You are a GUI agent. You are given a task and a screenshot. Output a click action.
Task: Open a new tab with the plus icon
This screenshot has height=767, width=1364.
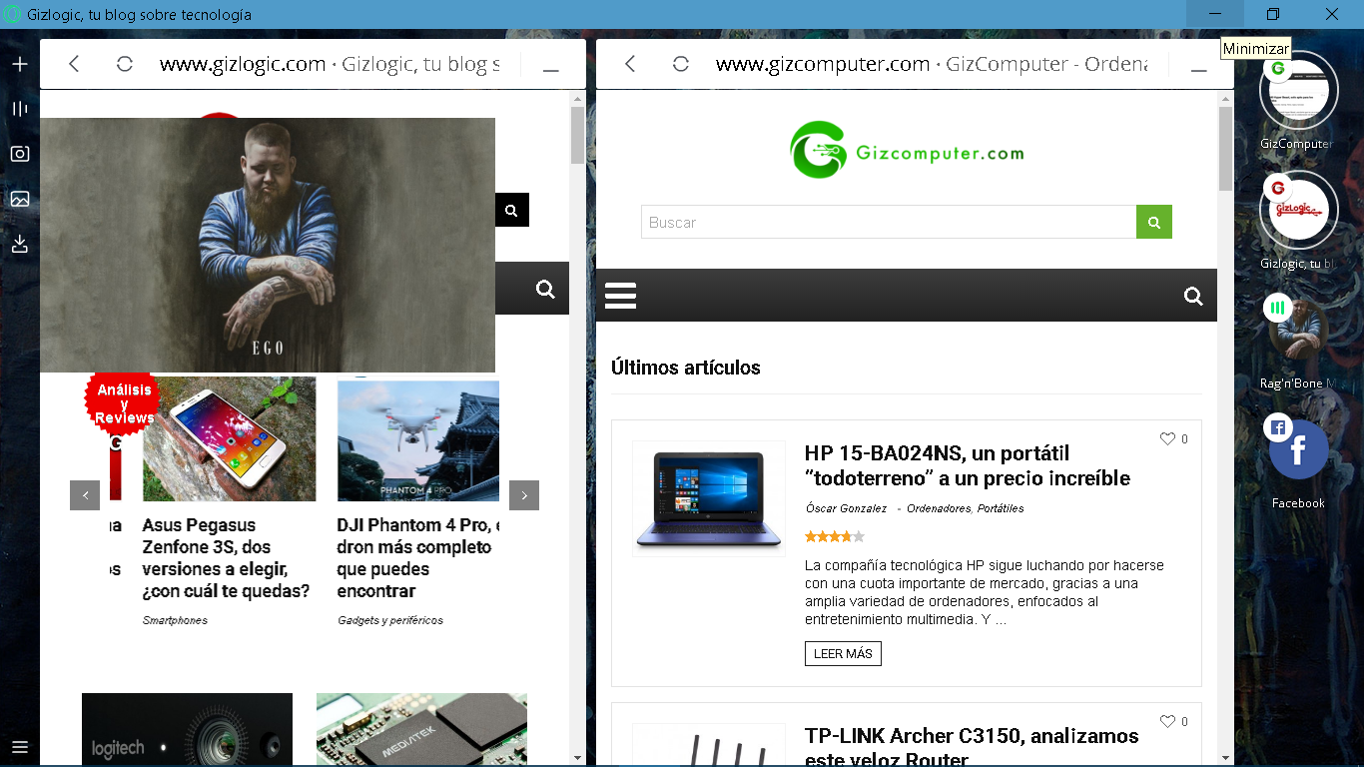(20, 64)
